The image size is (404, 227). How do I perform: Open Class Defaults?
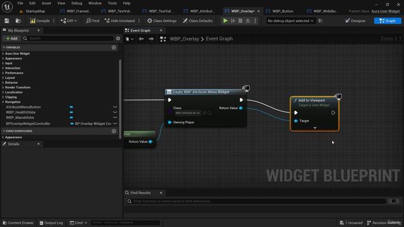click(x=198, y=21)
